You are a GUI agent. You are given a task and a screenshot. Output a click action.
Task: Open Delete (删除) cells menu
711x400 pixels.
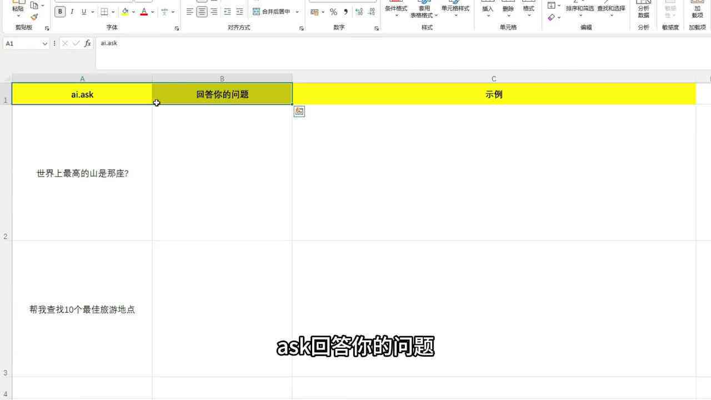coord(508,9)
